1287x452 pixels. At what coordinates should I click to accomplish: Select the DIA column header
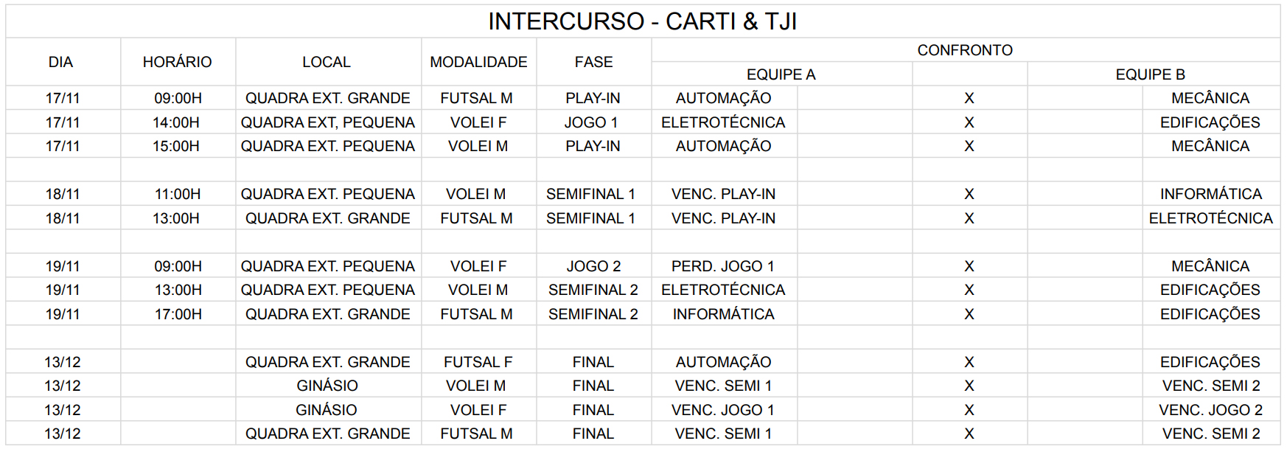click(61, 62)
